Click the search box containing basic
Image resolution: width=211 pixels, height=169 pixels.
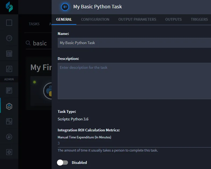[39, 43]
